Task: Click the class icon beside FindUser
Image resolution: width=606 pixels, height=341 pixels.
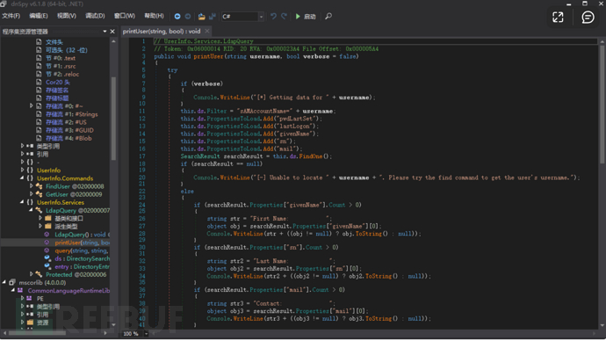Action: pyautogui.click(x=39, y=186)
